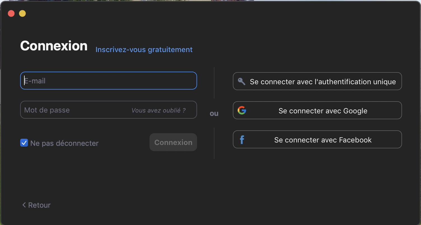Toggle the 'Ne pas déconnecter' checkbox
This screenshot has height=225, width=421.
(24, 143)
